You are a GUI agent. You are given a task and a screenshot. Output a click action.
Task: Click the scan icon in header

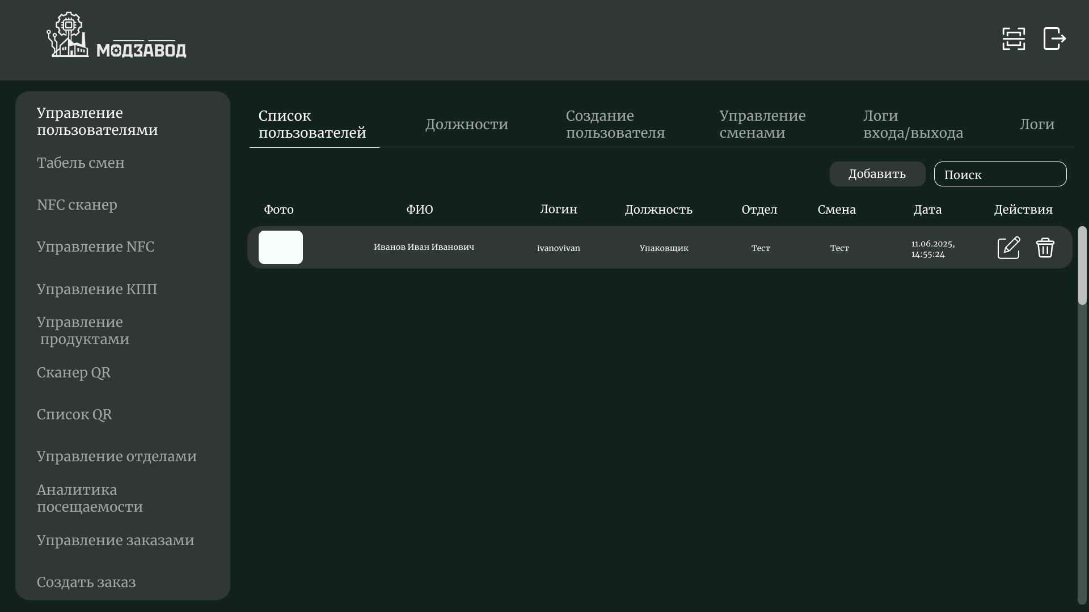[1014, 39]
